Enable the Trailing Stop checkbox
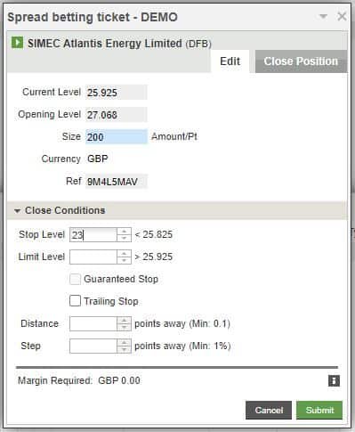Viewport: 355px width, 432px height. pos(75,300)
